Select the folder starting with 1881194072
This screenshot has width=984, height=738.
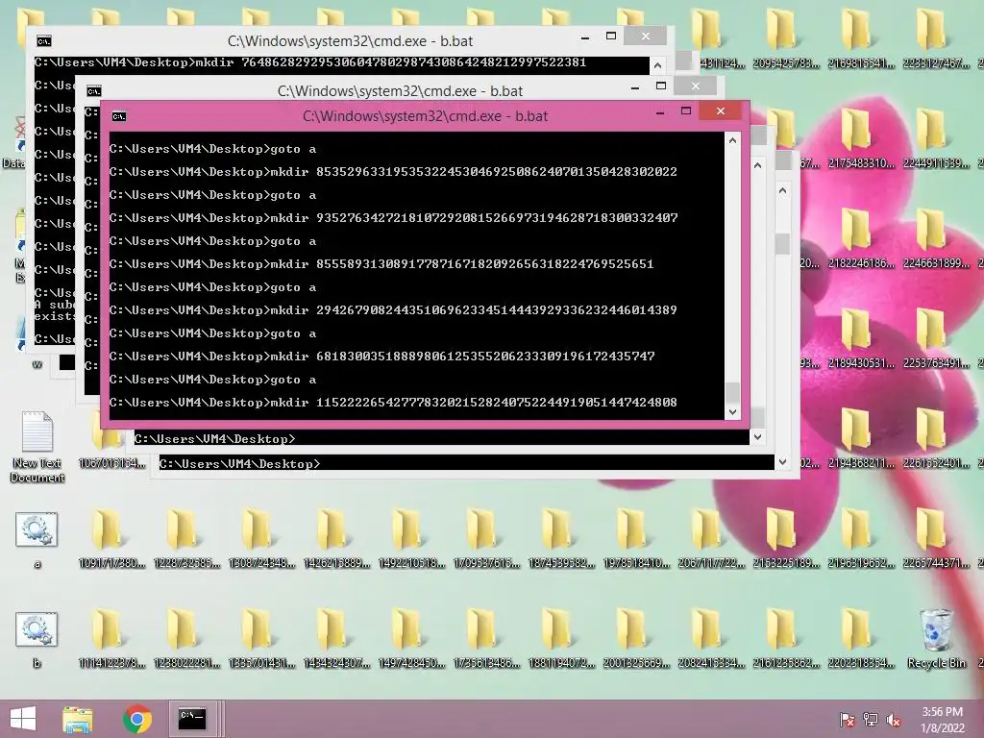561,639
